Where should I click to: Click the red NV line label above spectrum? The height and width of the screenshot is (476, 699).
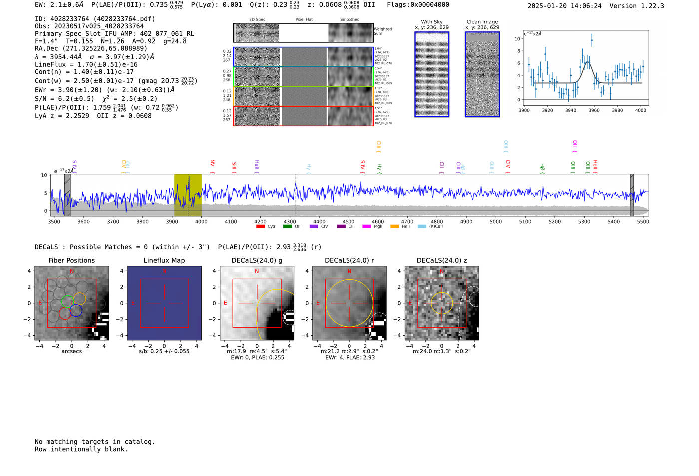(212, 166)
